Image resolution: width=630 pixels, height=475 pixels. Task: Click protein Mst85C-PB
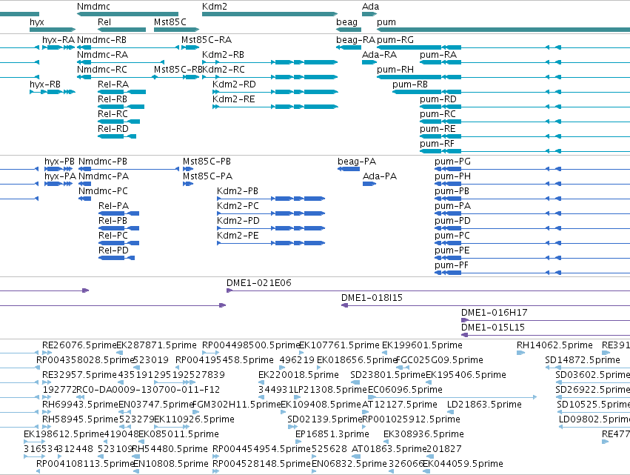coord(188,169)
